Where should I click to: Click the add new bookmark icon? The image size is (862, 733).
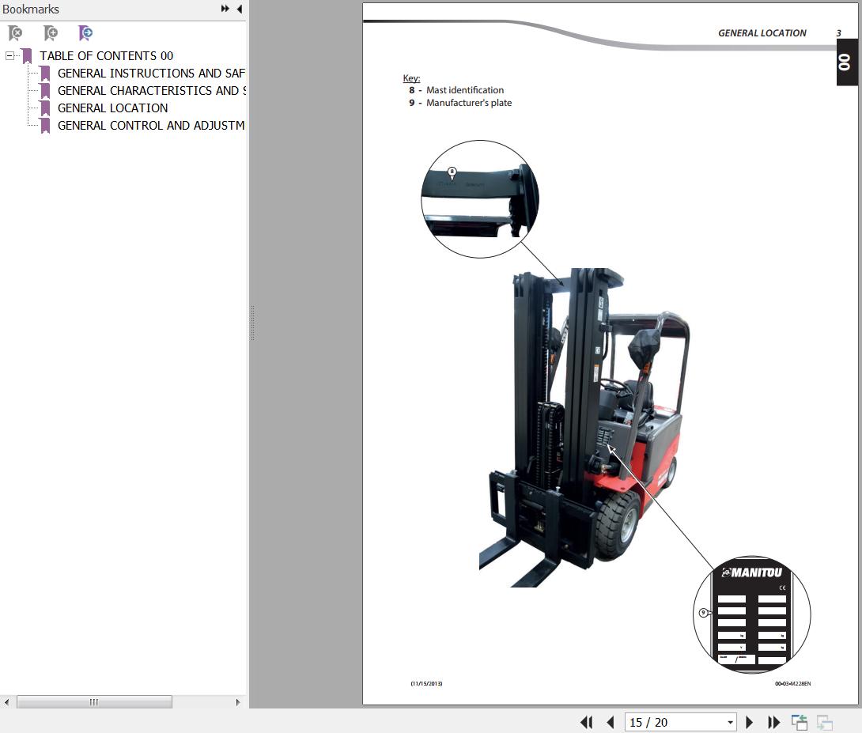51,33
